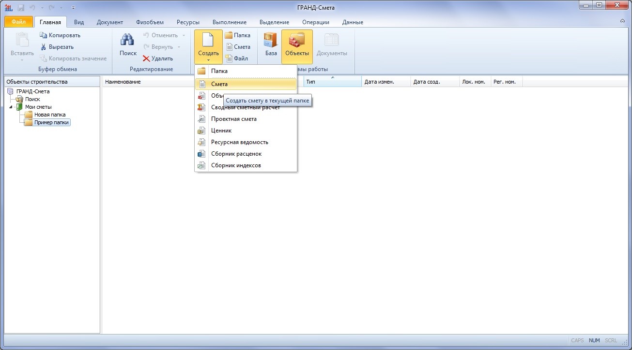Switch to the Ресурсы ribbon tab
The height and width of the screenshot is (350, 632).
pos(188,22)
